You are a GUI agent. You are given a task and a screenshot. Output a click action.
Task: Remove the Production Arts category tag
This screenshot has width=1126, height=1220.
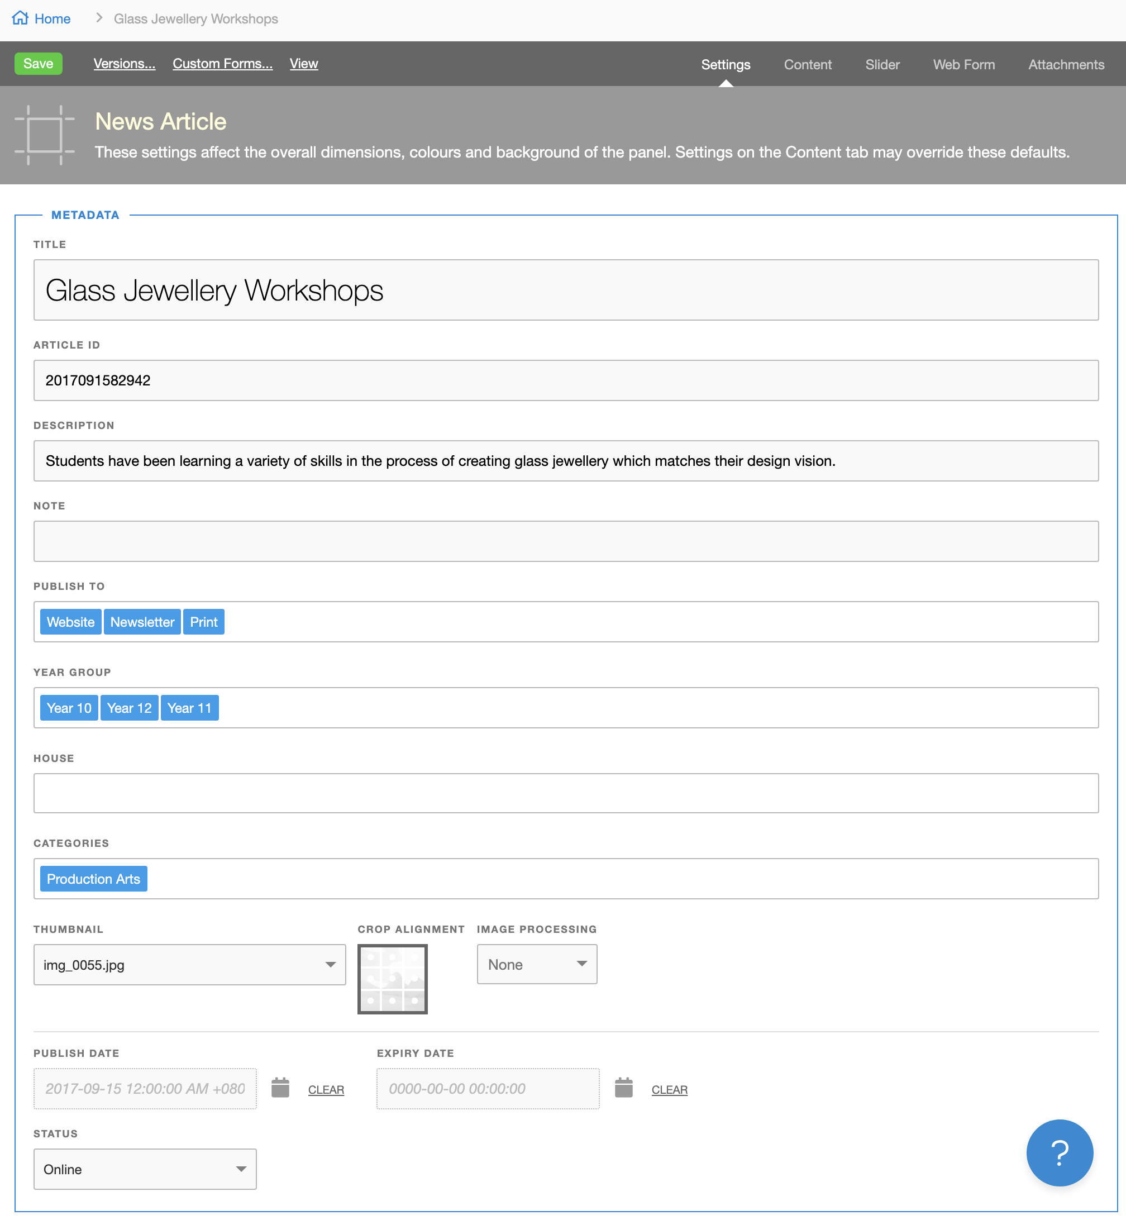93,878
